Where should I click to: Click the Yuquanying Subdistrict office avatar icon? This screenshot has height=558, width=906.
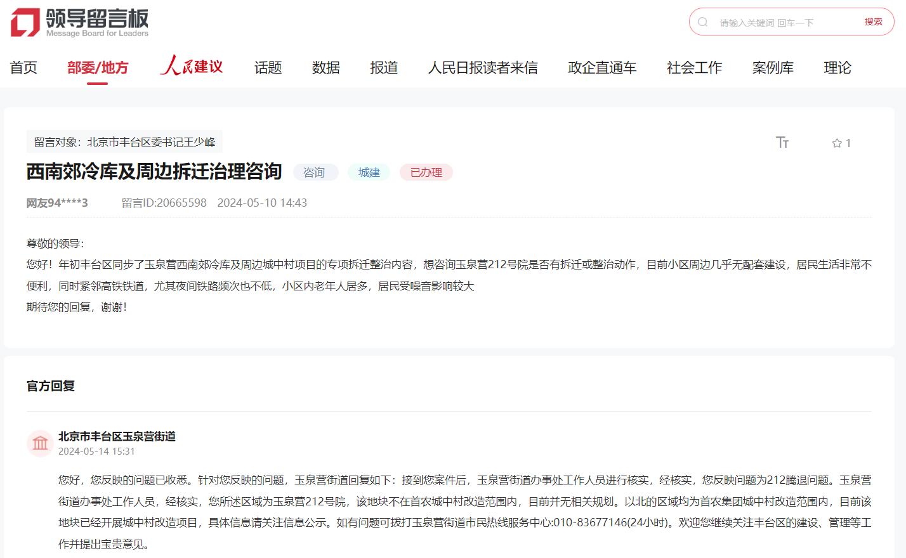(40, 443)
